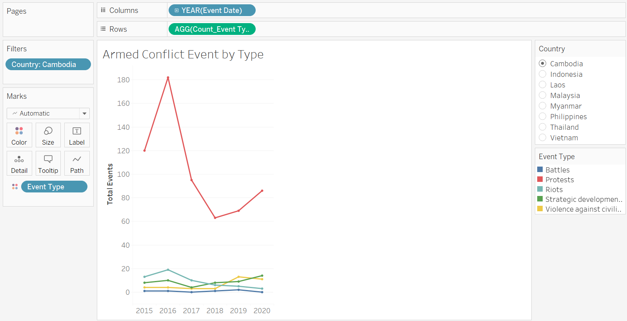The image size is (627, 321).
Task: Select the Indonesia country radio button
Action: 543,74
